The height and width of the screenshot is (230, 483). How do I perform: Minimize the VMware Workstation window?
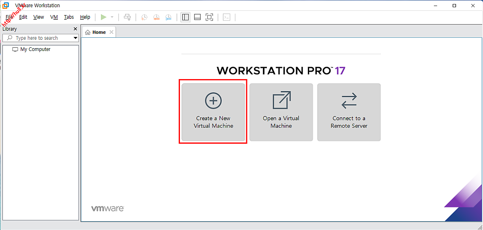pos(436,6)
